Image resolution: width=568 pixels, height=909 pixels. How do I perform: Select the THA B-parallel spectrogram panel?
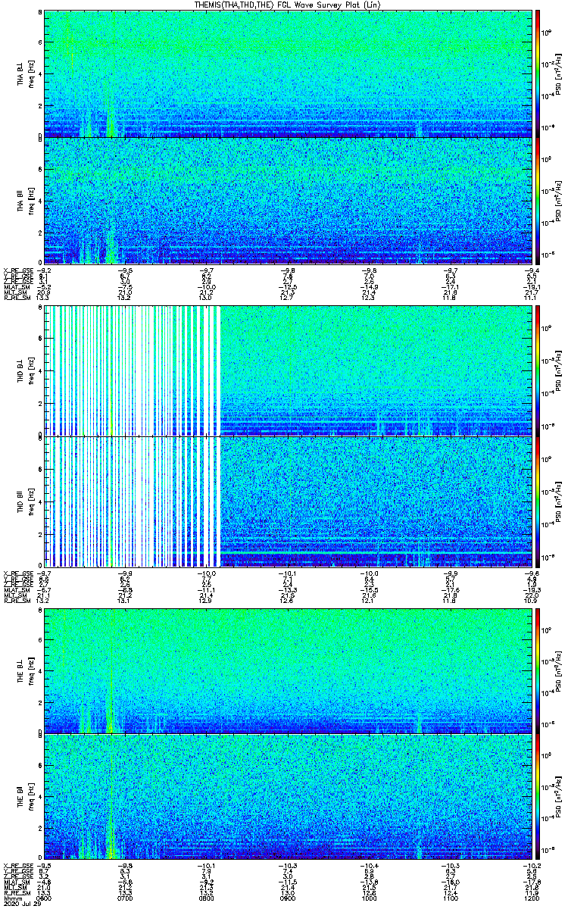287,201
